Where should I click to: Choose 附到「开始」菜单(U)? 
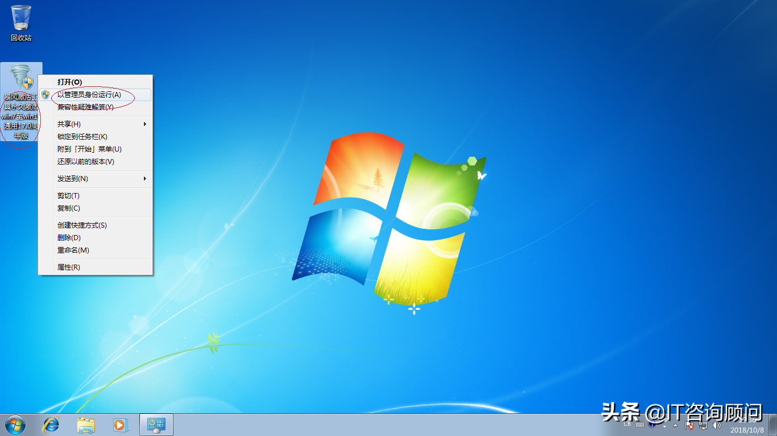click(x=95, y=149)
